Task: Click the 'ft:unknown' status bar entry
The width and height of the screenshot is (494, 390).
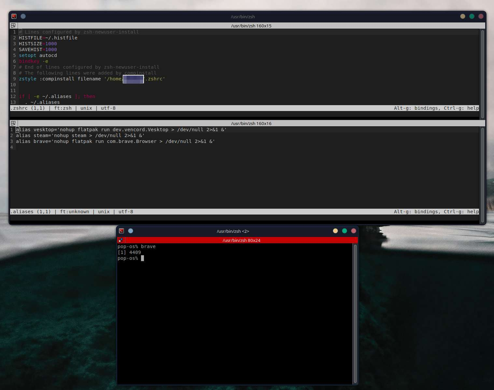Action: 75,212
